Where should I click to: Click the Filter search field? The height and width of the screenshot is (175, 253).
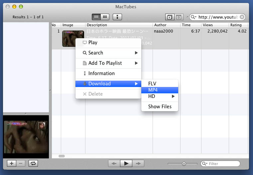point(220,164)
